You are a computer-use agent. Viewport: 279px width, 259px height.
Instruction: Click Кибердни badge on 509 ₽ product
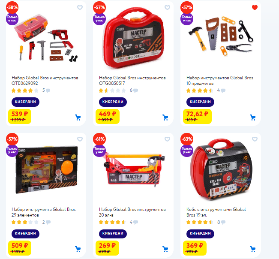pyautogui.click(x=25, y=234)
